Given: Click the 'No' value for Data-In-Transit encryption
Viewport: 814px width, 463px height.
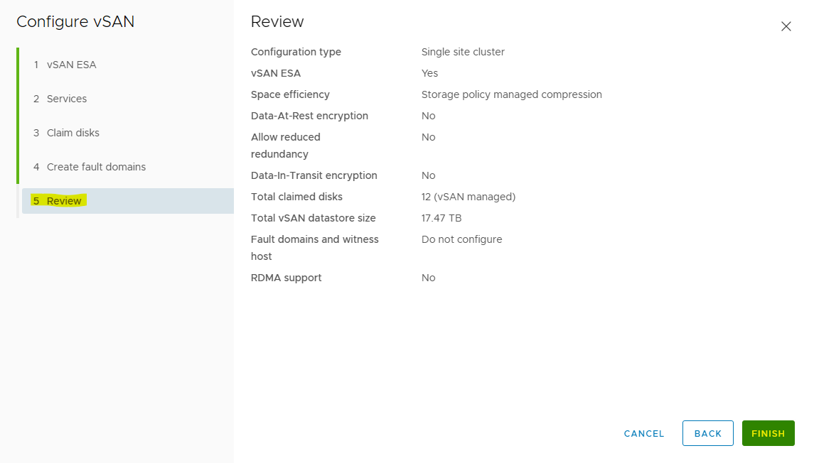Looking at the screenshot, I should [x=428, y=175].
